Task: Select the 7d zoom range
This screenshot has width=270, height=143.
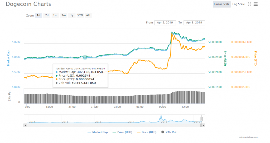Action: click(x=47, y=16)
